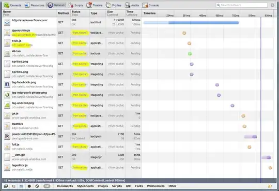The width and height of the screenshot is (279, 191).
Task: Click the tag-android.png purple timeline dot
Action: 233,106
